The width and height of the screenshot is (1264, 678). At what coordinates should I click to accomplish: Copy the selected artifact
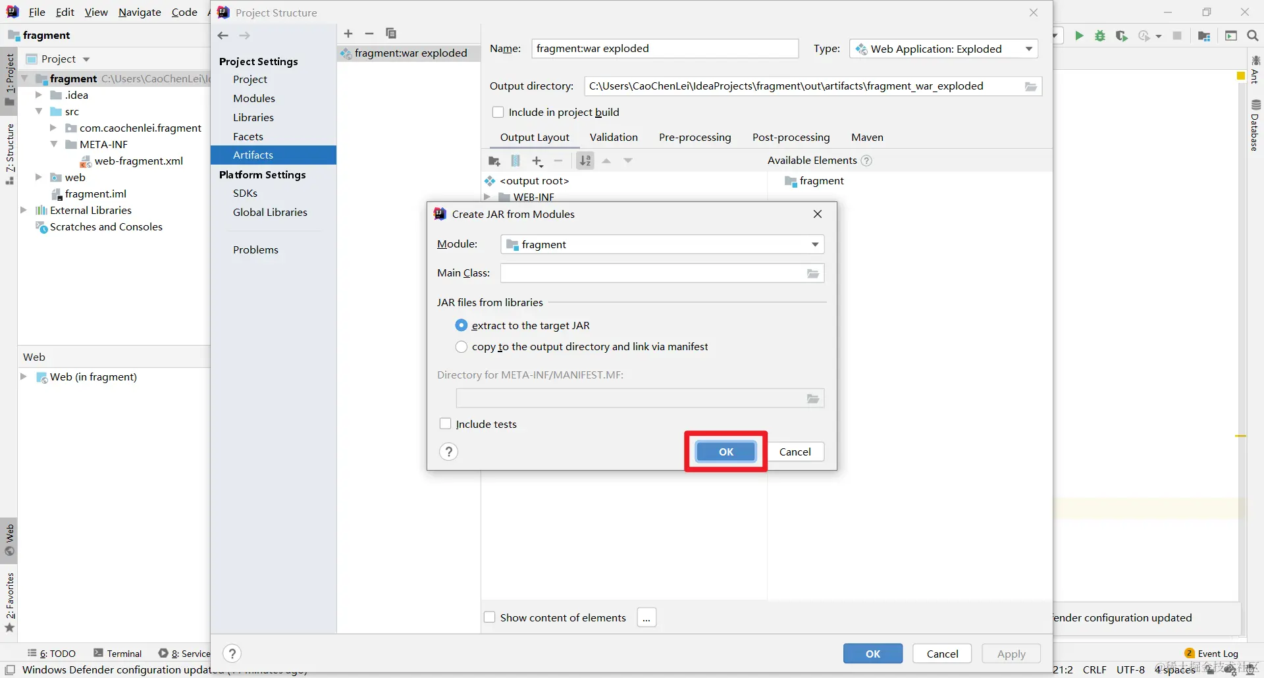pos(391,34)
